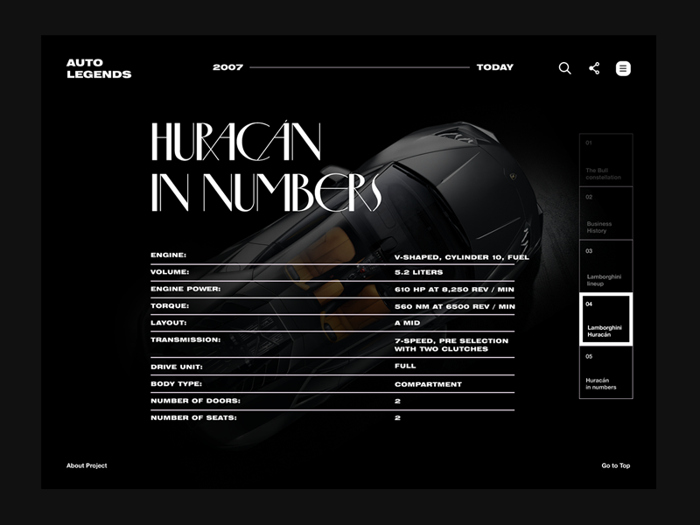
Task: Go to section 02 Business History
Action: [x=605, y=213]
